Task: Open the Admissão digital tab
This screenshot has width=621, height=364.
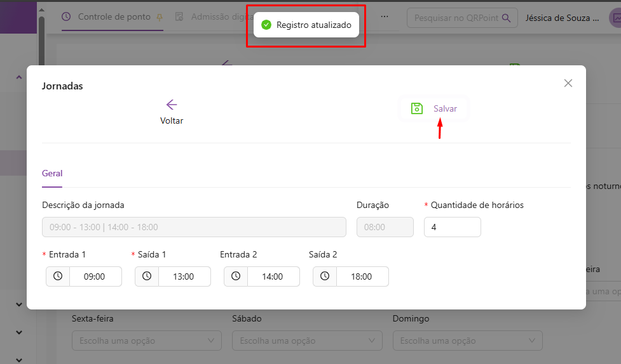Action: (216, 16)
